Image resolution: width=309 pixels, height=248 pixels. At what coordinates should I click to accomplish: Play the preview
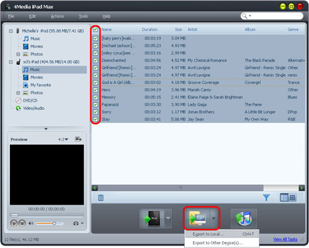pyautogui.click(x=14, y=223)
